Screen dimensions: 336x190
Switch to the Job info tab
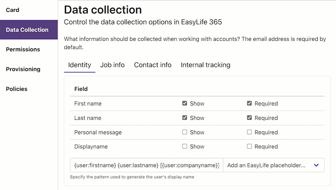(x=112, y=65)
